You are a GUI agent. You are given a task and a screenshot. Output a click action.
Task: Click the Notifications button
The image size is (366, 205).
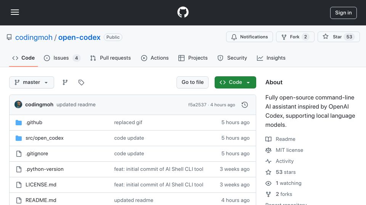pyautogui.click(x=249, y=37)
